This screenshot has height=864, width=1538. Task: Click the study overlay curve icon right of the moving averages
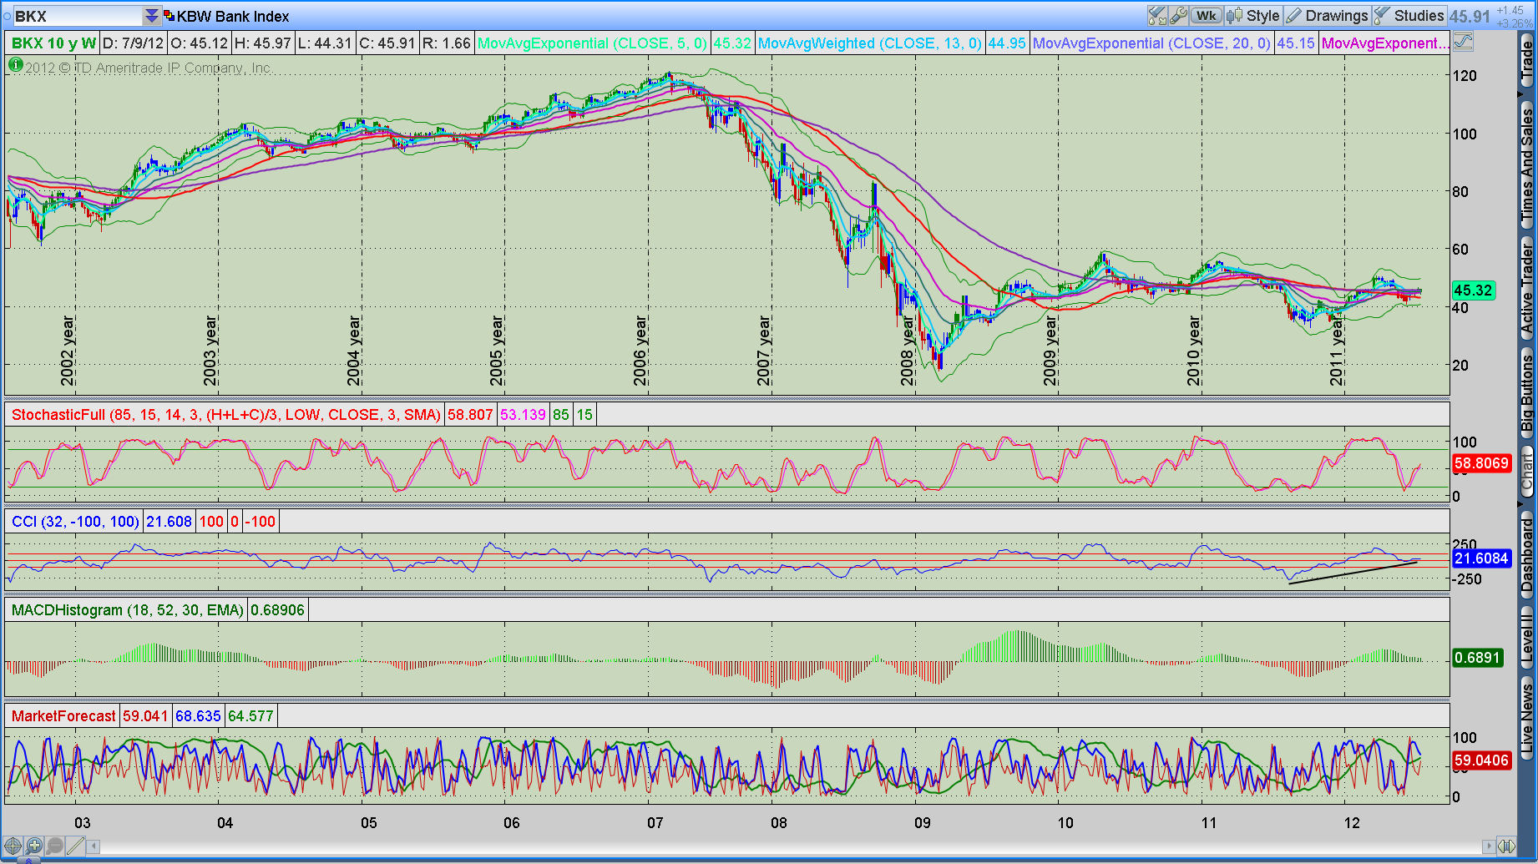pyautogui.click(x=1463, y=41)
